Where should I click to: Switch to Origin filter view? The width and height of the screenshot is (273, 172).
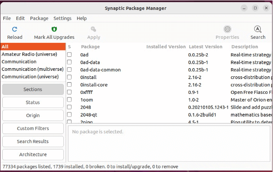[33, 116]
